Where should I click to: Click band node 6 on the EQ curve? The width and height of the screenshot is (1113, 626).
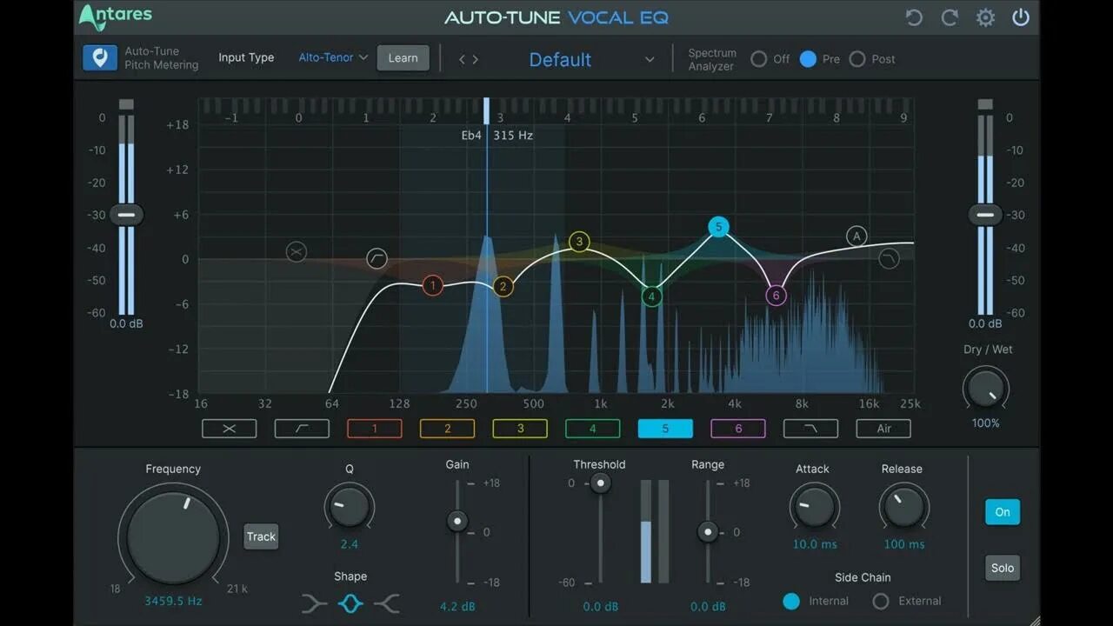coord(776,296)
